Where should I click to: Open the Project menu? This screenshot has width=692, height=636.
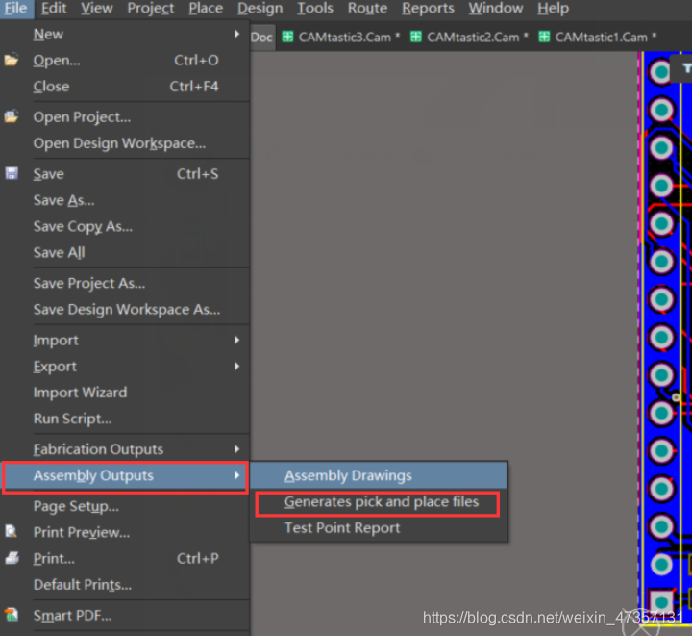tap(151, 8)
